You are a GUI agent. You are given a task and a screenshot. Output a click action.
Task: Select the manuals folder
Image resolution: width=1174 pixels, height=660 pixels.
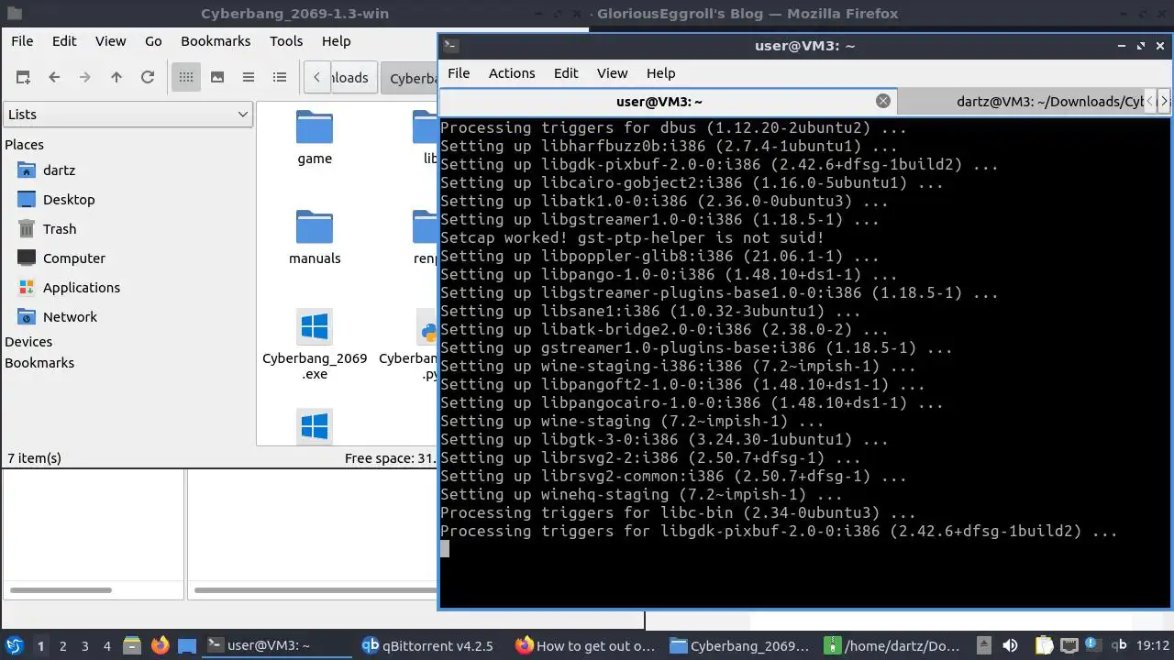tap(315, 237)
